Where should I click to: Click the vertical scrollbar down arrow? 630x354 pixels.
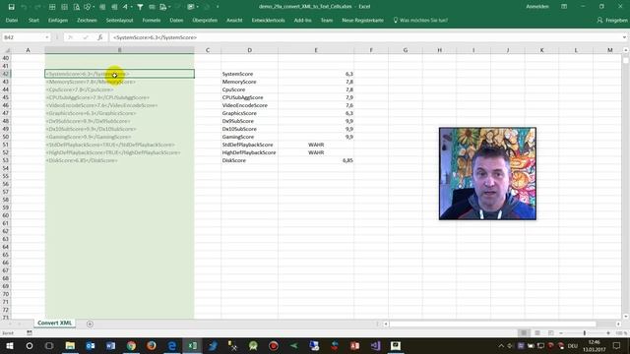pos(626,317)
